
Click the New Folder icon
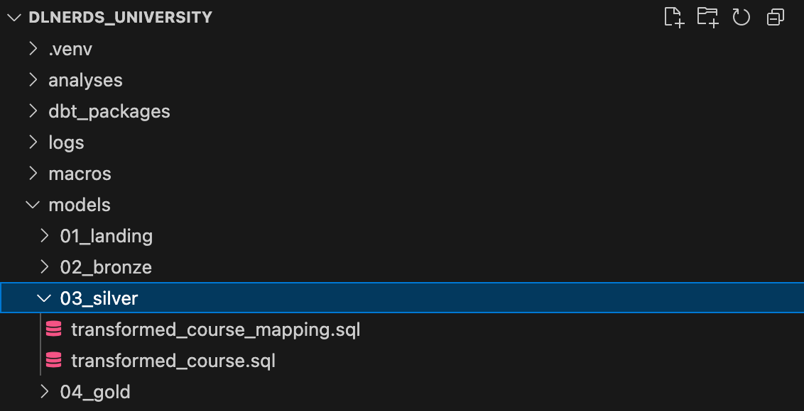(x=707, y=18)
